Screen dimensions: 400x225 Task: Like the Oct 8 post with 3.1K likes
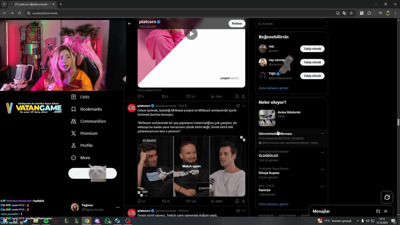click(191, 201)
